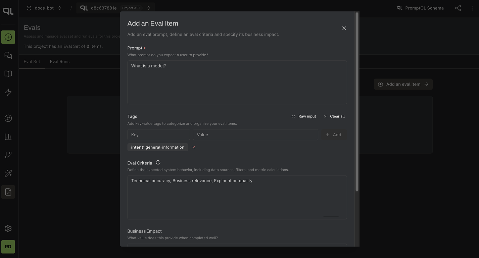Remove the intent: general-information tag
This screenshot has height=258, width=479.
tap(194, 147)
